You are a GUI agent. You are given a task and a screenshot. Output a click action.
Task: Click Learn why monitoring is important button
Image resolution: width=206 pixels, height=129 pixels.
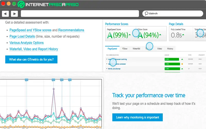point(138,117)
